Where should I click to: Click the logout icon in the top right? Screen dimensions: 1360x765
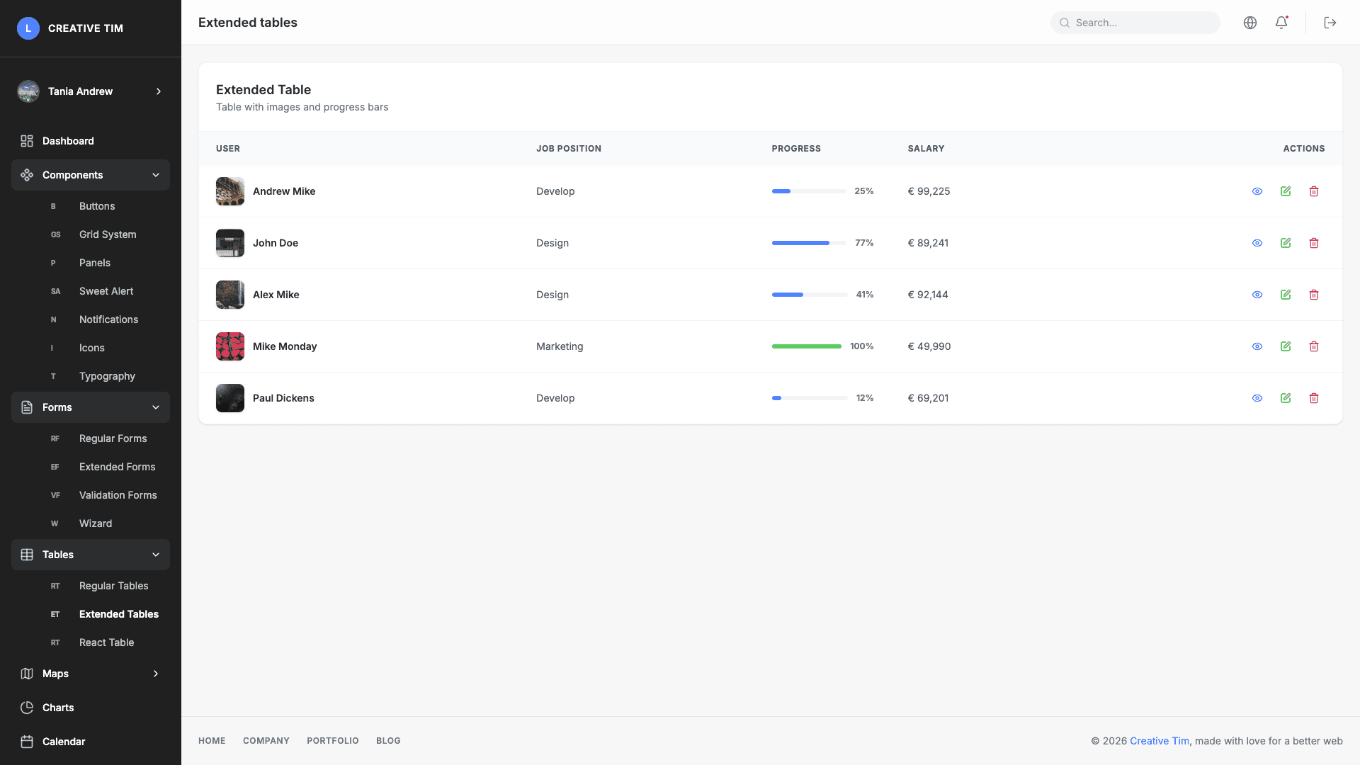pos(1330,22)
